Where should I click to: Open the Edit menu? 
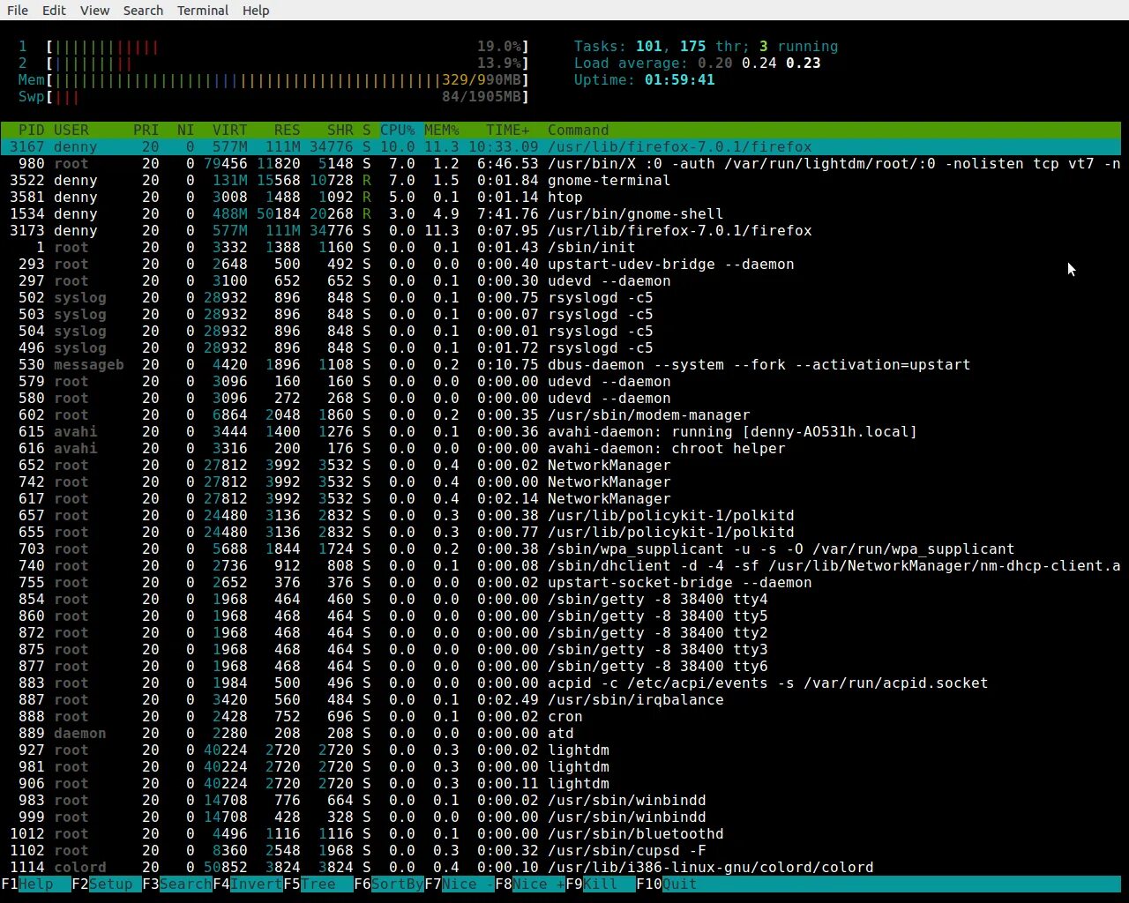[x=54, y=11]
